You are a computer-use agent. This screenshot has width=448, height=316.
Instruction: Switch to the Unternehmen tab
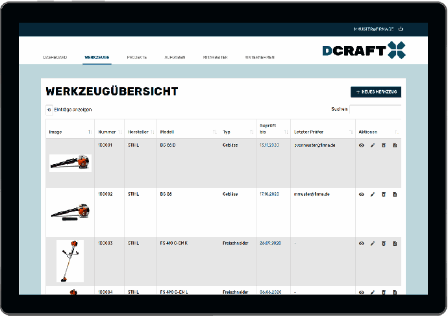pyautogui.click(x=260, y=57)
